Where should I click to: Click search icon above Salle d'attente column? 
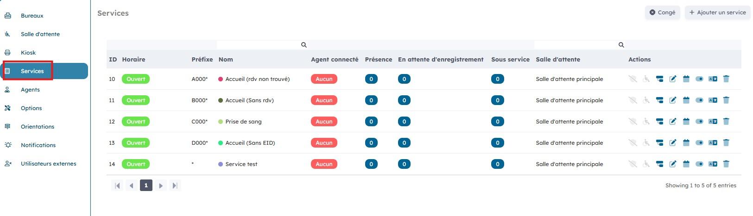(621, 45)
